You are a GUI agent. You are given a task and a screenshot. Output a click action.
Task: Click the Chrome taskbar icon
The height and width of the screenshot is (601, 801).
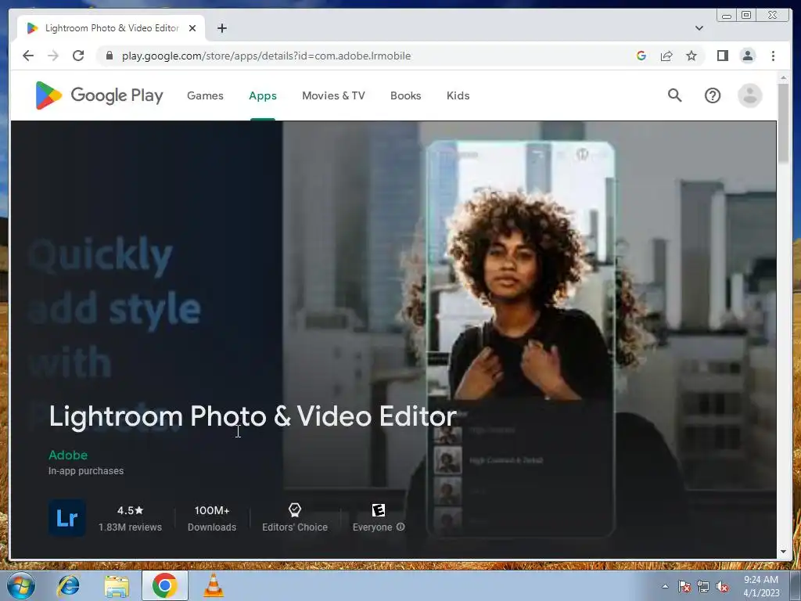(x=164, y=585)
